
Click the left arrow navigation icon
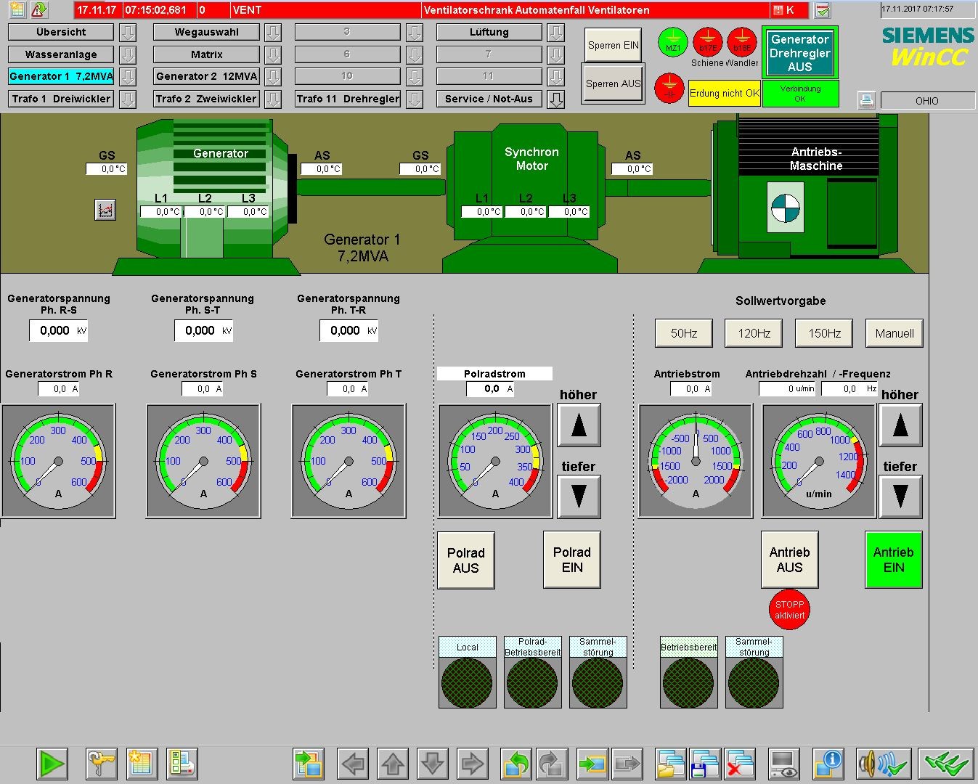[354, 764]
